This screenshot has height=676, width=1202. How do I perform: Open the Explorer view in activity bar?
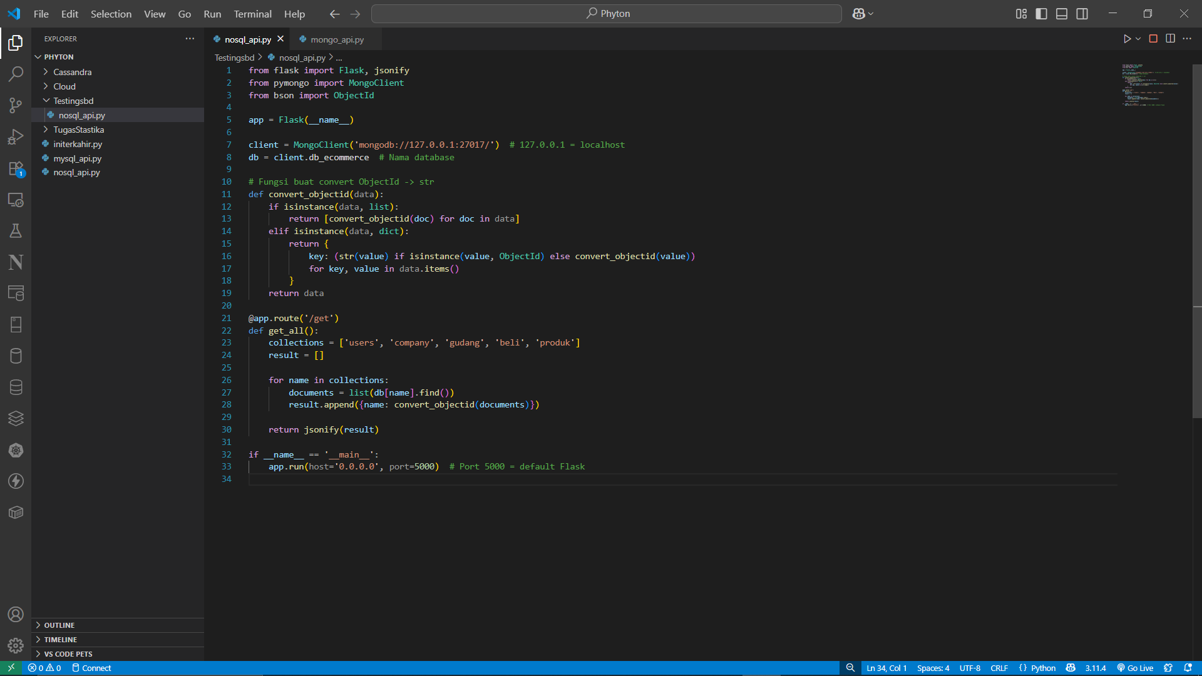pyautogui.click(x=16, y=43)
